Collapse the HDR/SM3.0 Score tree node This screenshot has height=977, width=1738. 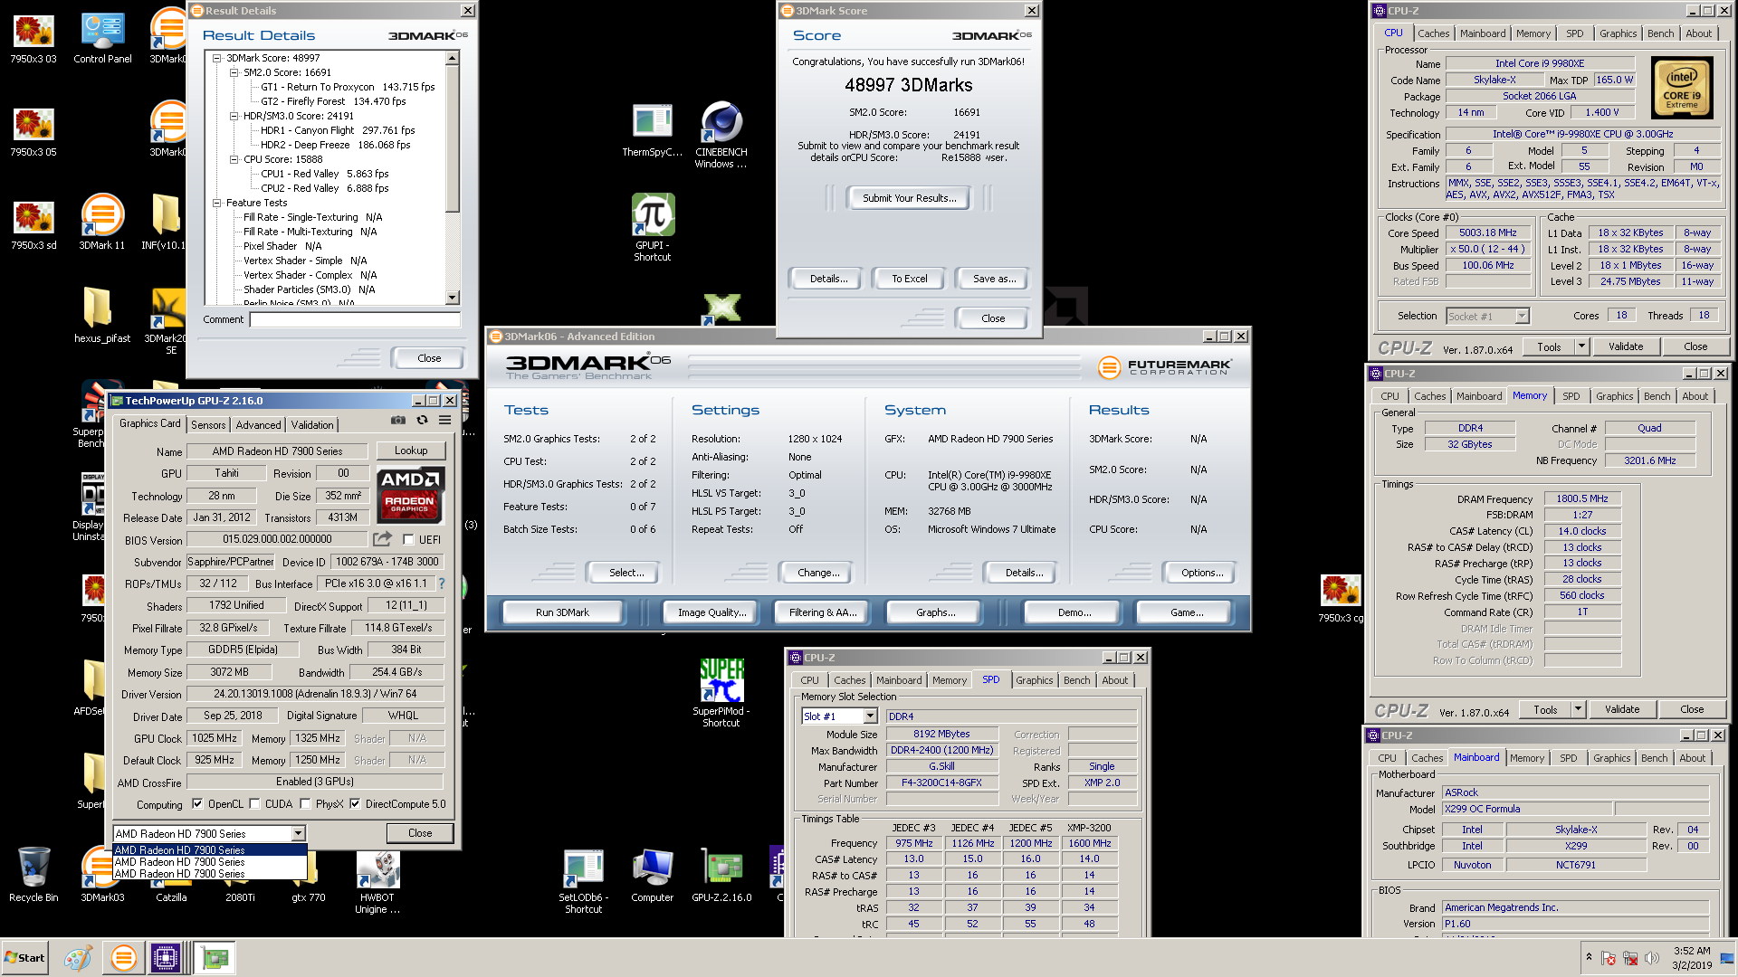pyautogui.click(x=234, y=116)
